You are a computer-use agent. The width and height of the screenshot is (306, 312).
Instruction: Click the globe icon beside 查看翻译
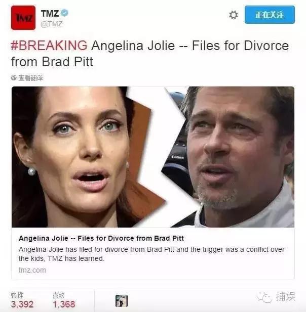(14, 77)
